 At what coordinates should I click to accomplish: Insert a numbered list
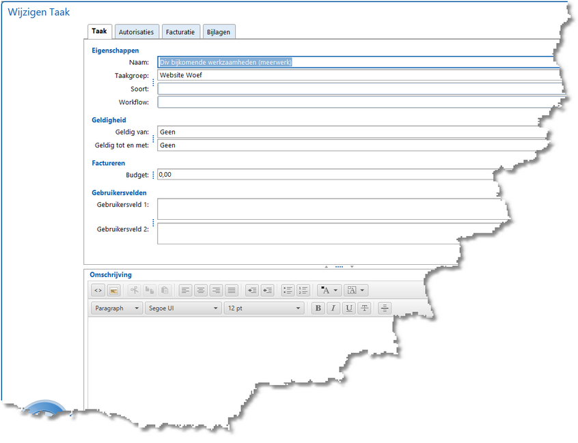pos(303,290)
